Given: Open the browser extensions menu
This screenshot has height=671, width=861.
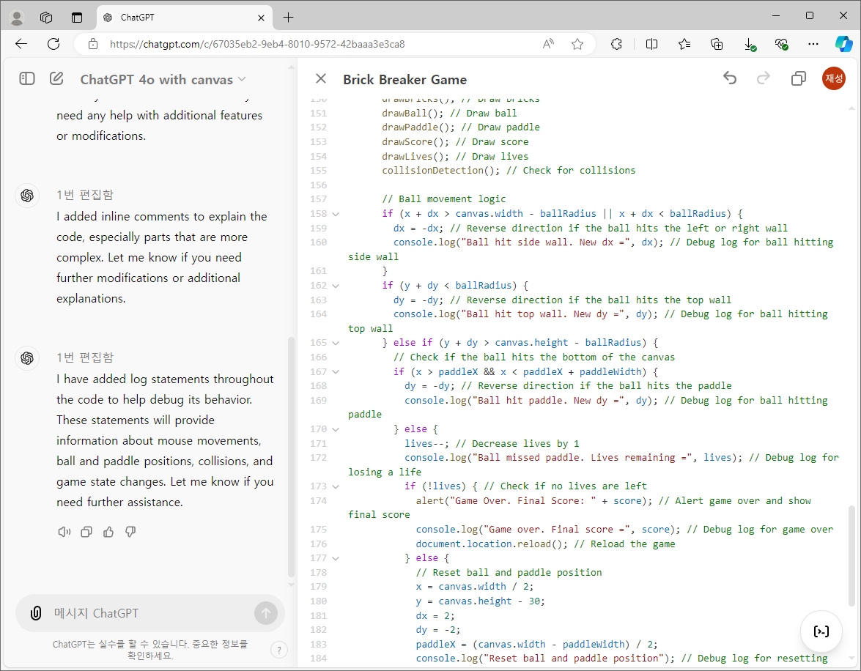Looking at the screenshot, I should (x=617, y=44).
